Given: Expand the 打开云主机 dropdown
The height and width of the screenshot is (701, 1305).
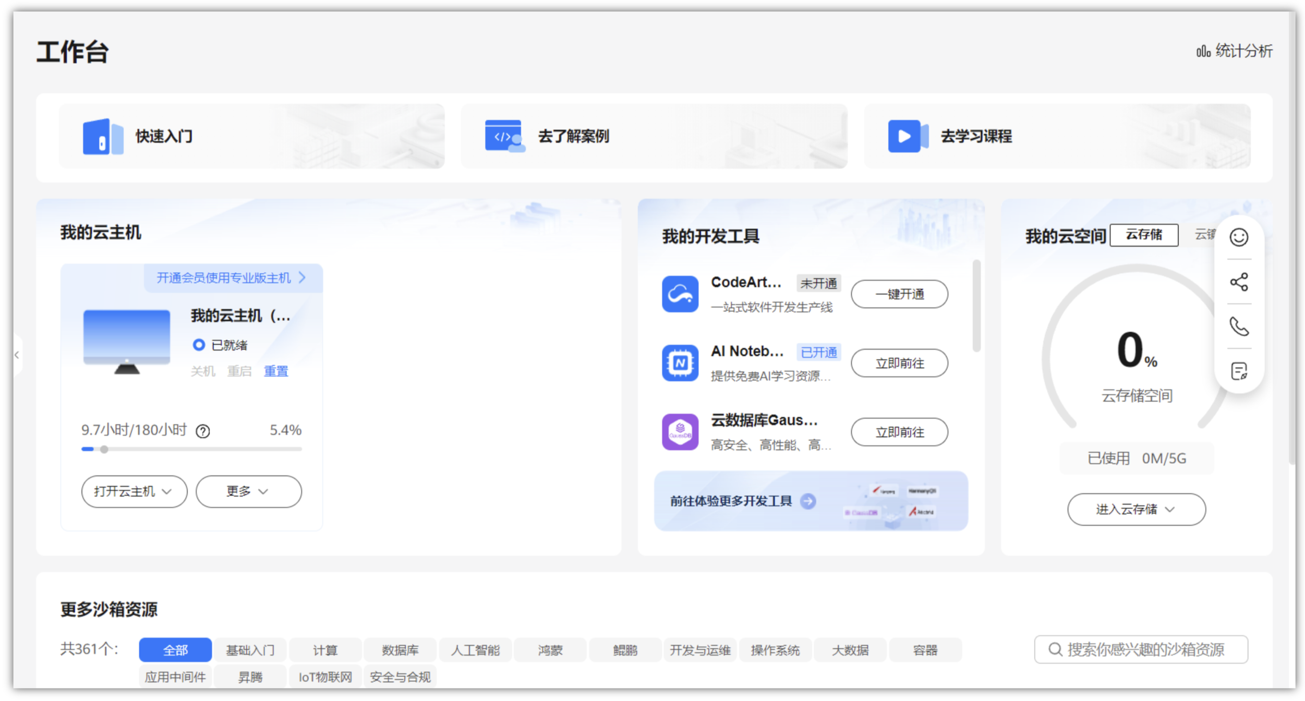Looking at the screenshot, I should tap(134, 491).
